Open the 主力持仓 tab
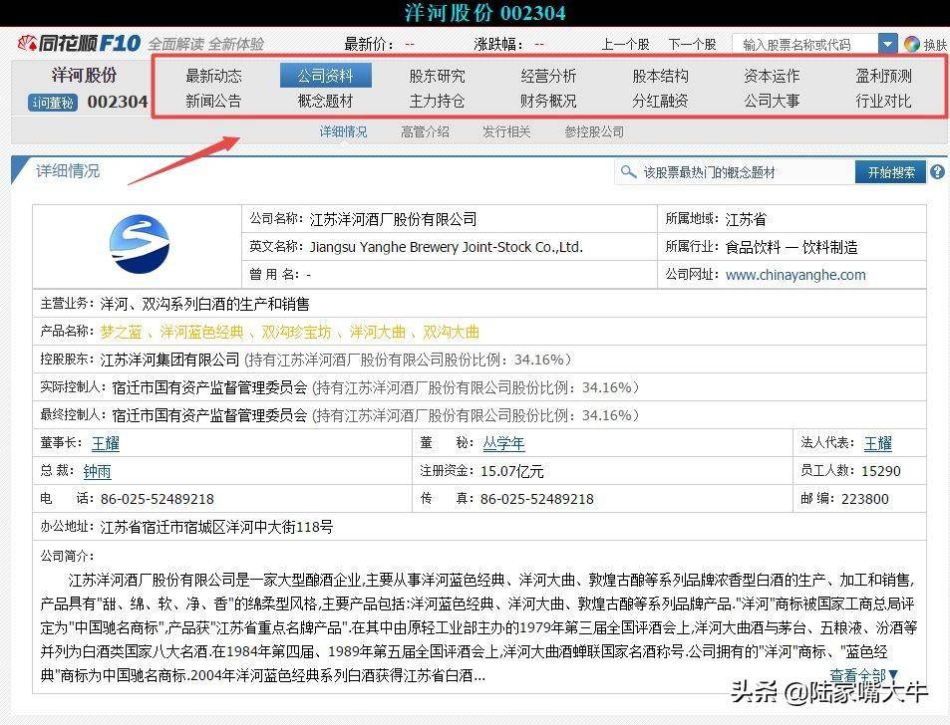 point(437,101)
